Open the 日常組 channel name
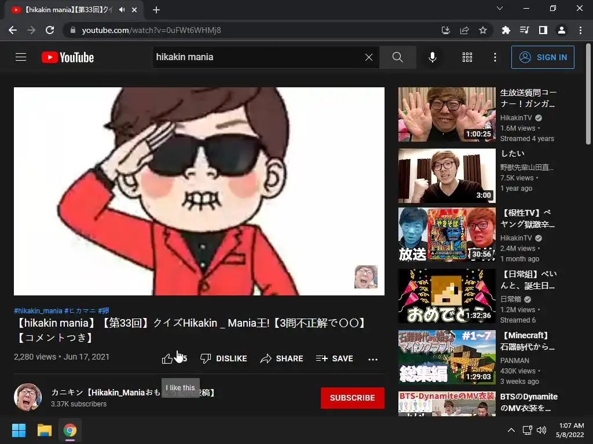The width and height of the screenshot is (593, 444). coord(511,299)
